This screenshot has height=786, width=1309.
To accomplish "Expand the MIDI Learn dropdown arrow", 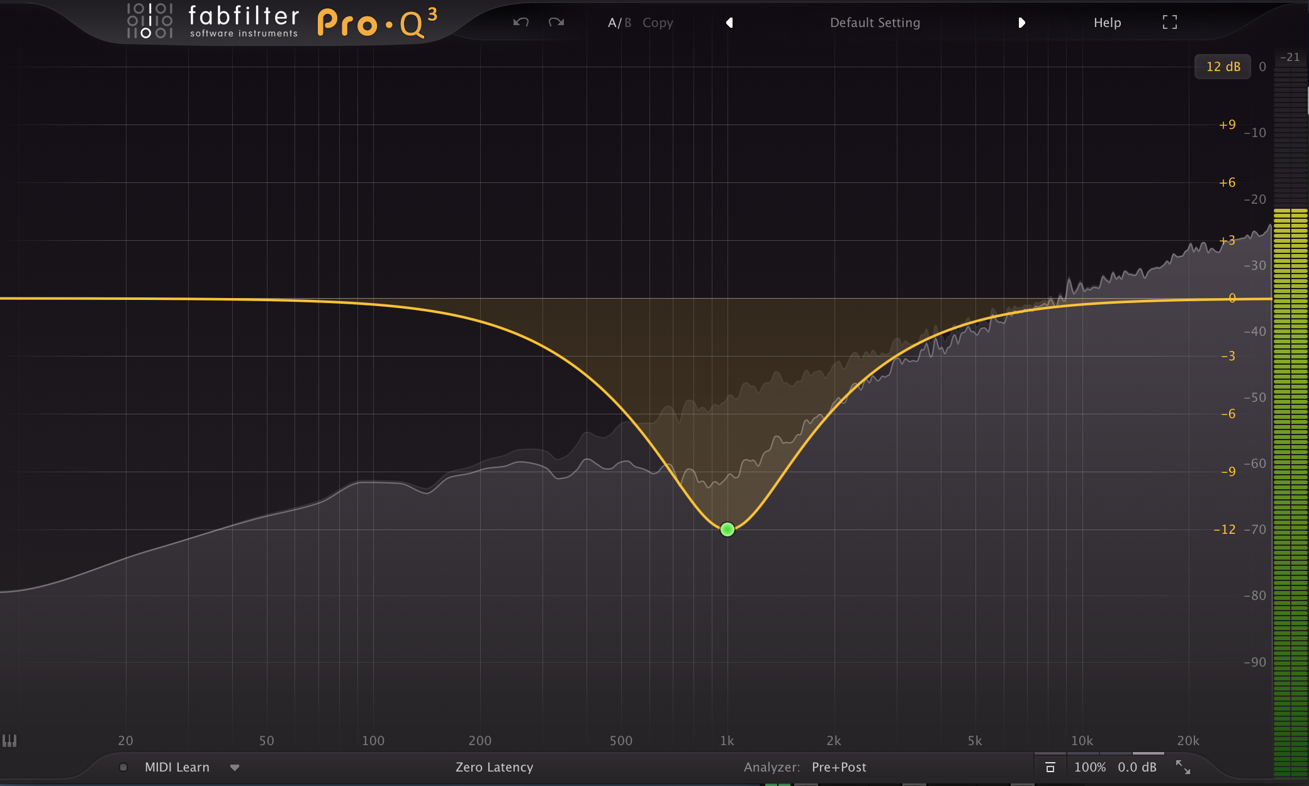I will [235, 768].
